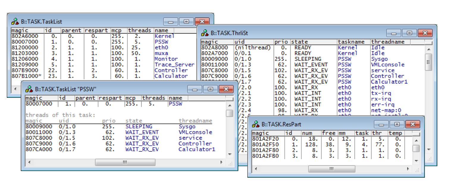The height and width of the screenshot is (183, 451).
Task: Select rx-irq threadname in TASK.ThrliSt
Action: pyautogui.click(x=381, y=99)
